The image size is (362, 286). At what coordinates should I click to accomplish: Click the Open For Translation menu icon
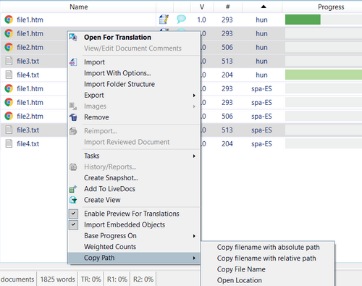[73, 37]
